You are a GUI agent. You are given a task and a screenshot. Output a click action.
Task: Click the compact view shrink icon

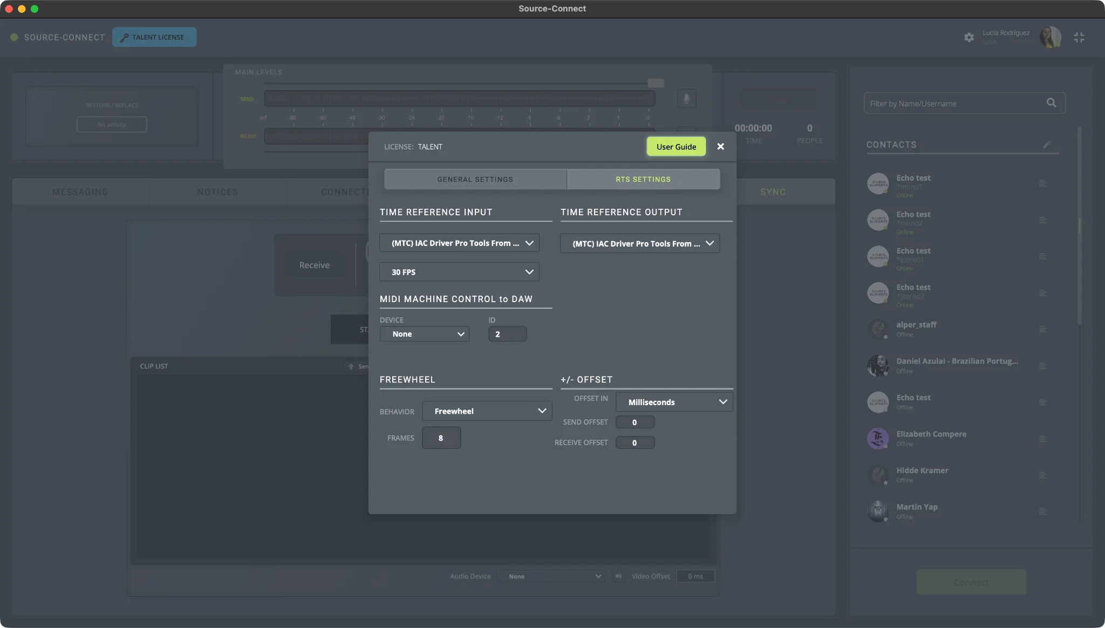click(1079, 37)
